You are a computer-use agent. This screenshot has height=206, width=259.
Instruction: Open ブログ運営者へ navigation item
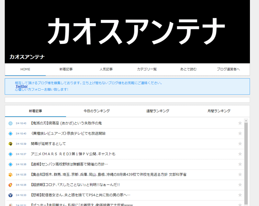point(228,69)
